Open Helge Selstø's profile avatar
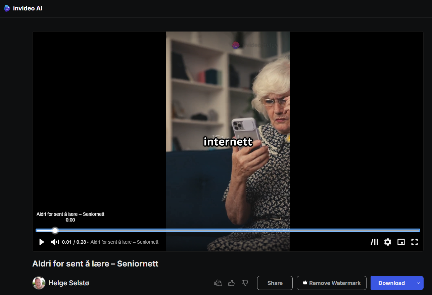The height and width of the screenshot is (295, 432). [x=39, y=283]
